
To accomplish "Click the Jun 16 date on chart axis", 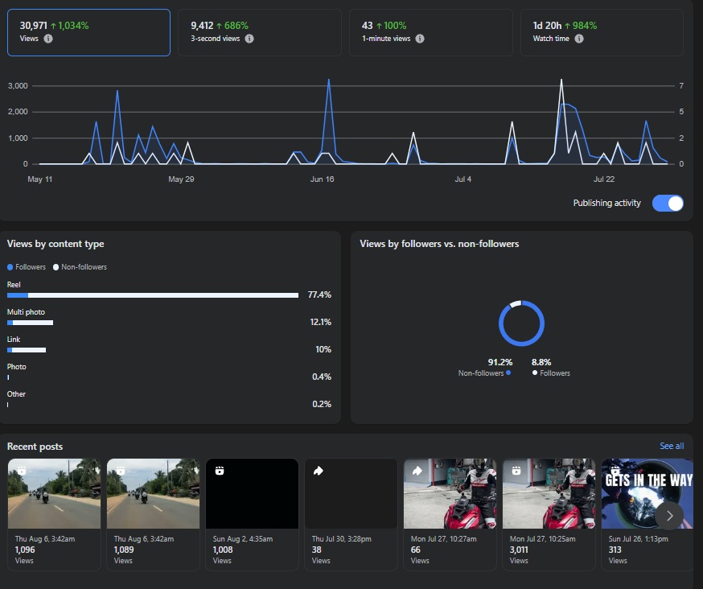I will click(322, 179).
